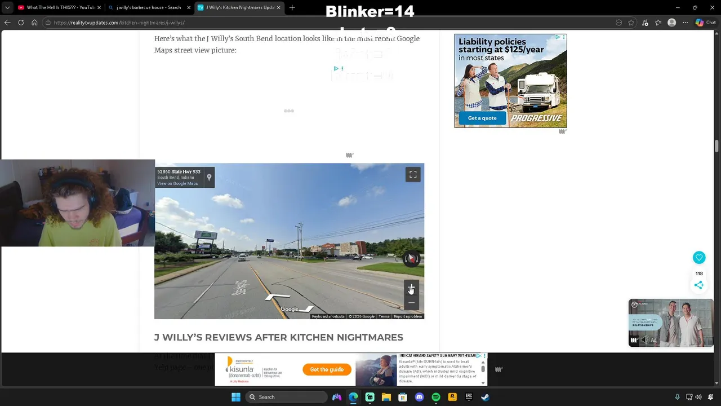Open Microsoft Edge from taskbar
The width and height of the screenshot is (721, 406).
(353, 397)
